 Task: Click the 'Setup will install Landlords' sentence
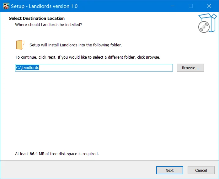(76, 45)
